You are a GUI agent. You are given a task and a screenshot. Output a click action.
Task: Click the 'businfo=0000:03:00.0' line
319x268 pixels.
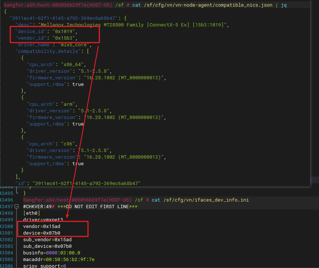pos(52,253)
